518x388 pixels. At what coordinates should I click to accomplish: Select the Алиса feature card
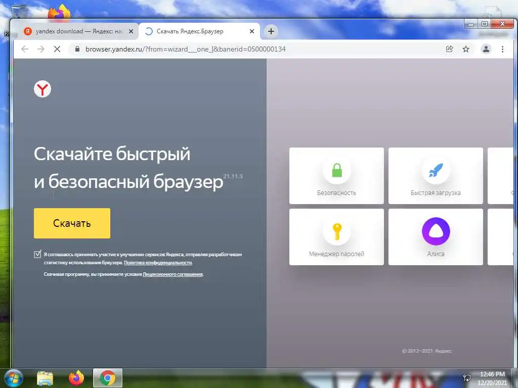click(436, 236)
